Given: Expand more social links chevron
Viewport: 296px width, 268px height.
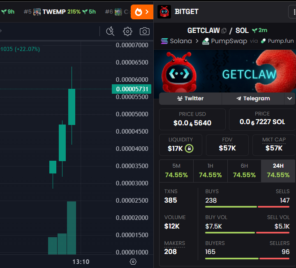Looking at the screenshot, I should [x=289, y=99].
